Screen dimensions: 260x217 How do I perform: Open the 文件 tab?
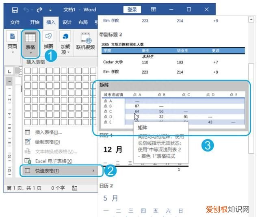(15, 22)
